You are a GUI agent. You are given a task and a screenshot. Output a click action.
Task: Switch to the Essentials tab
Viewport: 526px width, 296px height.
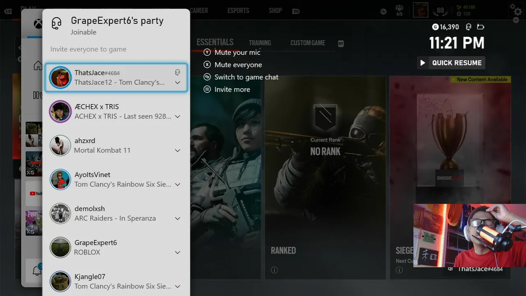tap(215, 42)
